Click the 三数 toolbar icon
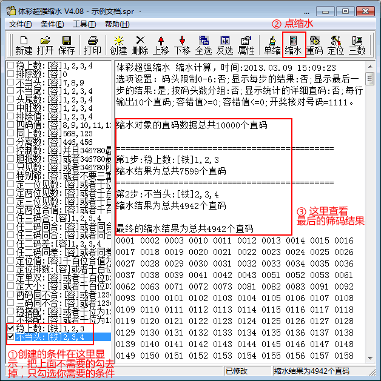Screen dimensions: 381x381 coord(357,45)
